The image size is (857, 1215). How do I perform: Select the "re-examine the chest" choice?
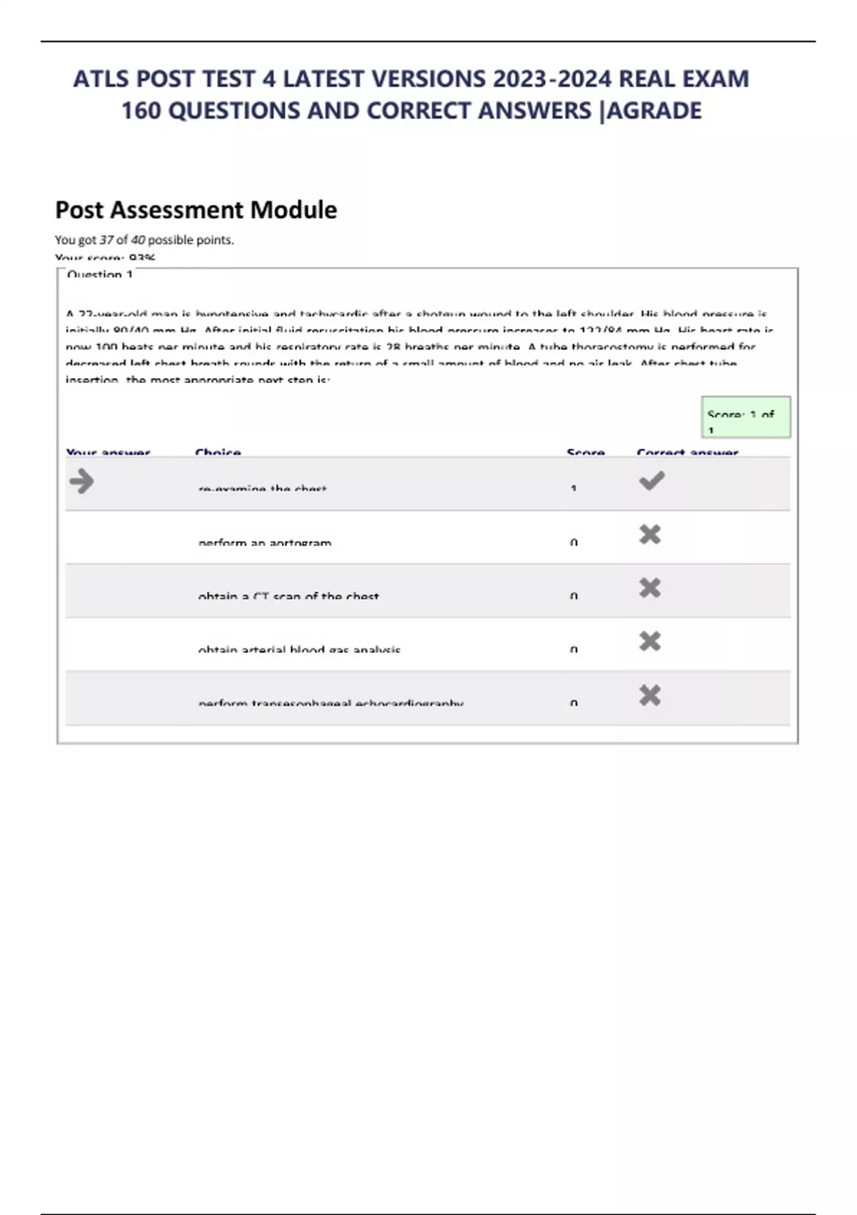[262, 489]
